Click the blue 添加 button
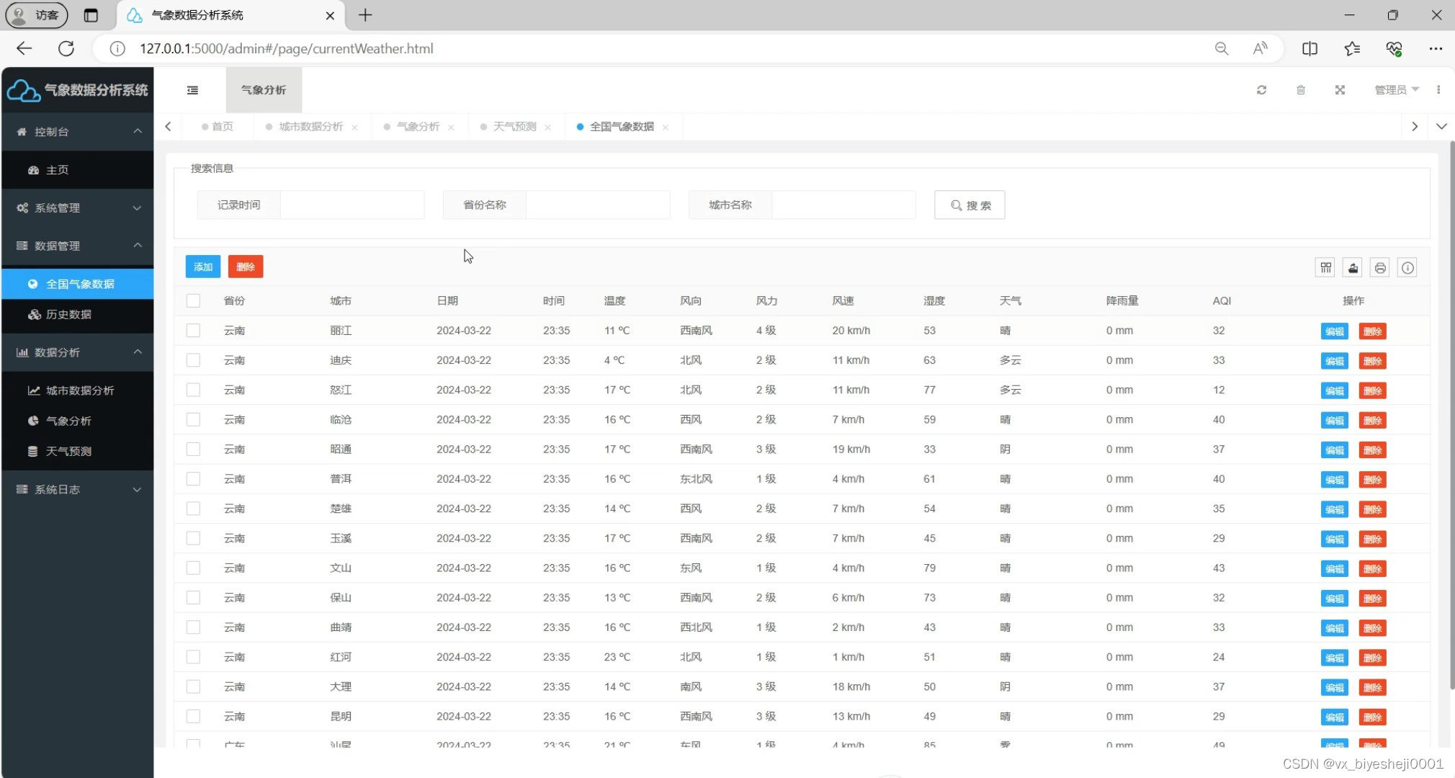Image resolution: width=1455 pixels, height=778 pixels. tap(203, 267)
